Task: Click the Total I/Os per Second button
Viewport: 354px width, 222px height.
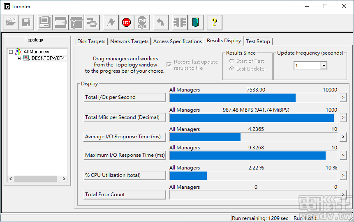Action: coord(125,97)
